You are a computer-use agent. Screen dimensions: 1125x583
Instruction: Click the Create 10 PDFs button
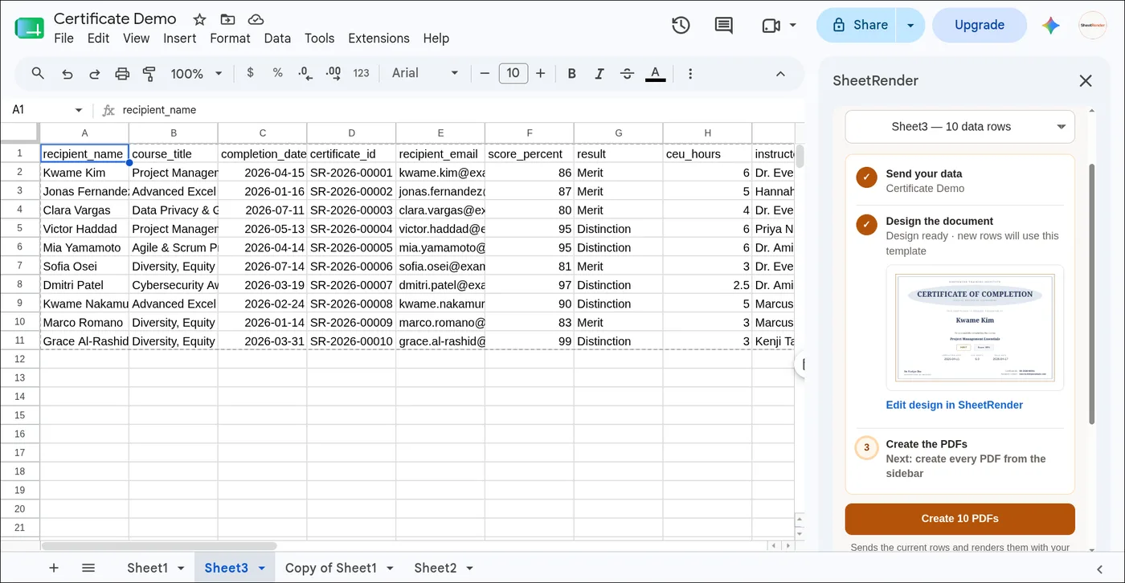click(x=959, y=519)
